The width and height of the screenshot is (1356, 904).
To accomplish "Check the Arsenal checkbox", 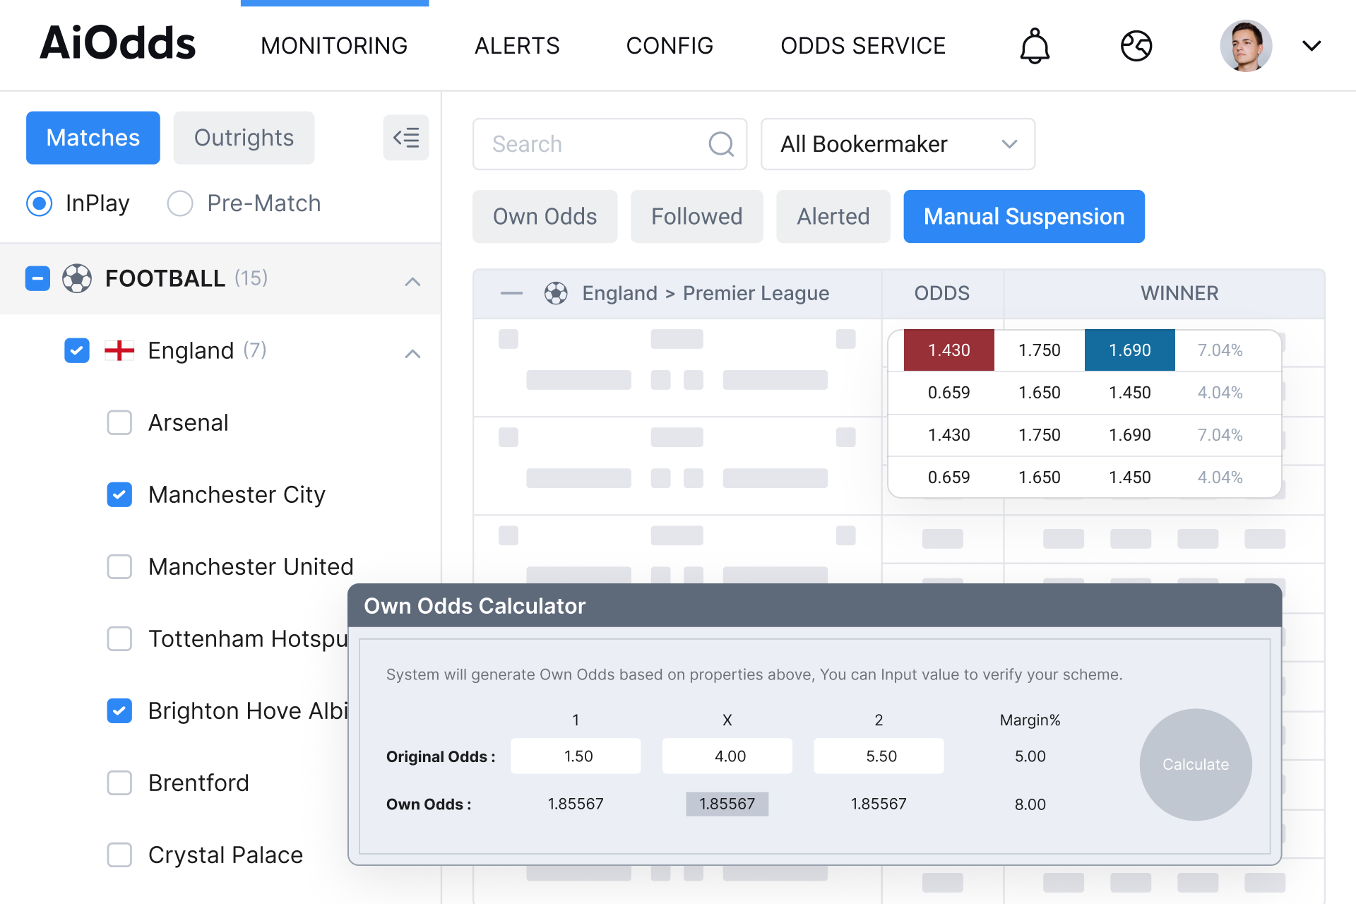I will tap(119, 423).
